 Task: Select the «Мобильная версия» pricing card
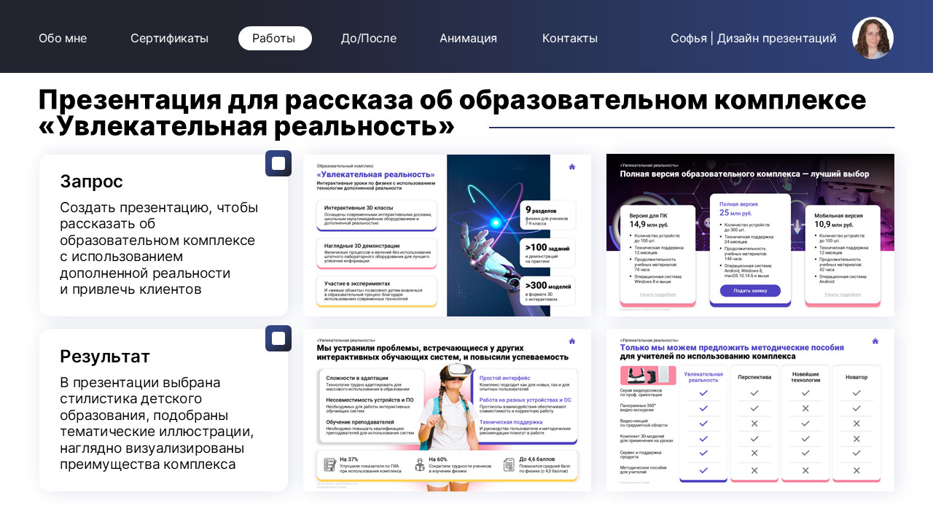click(843, 254)
